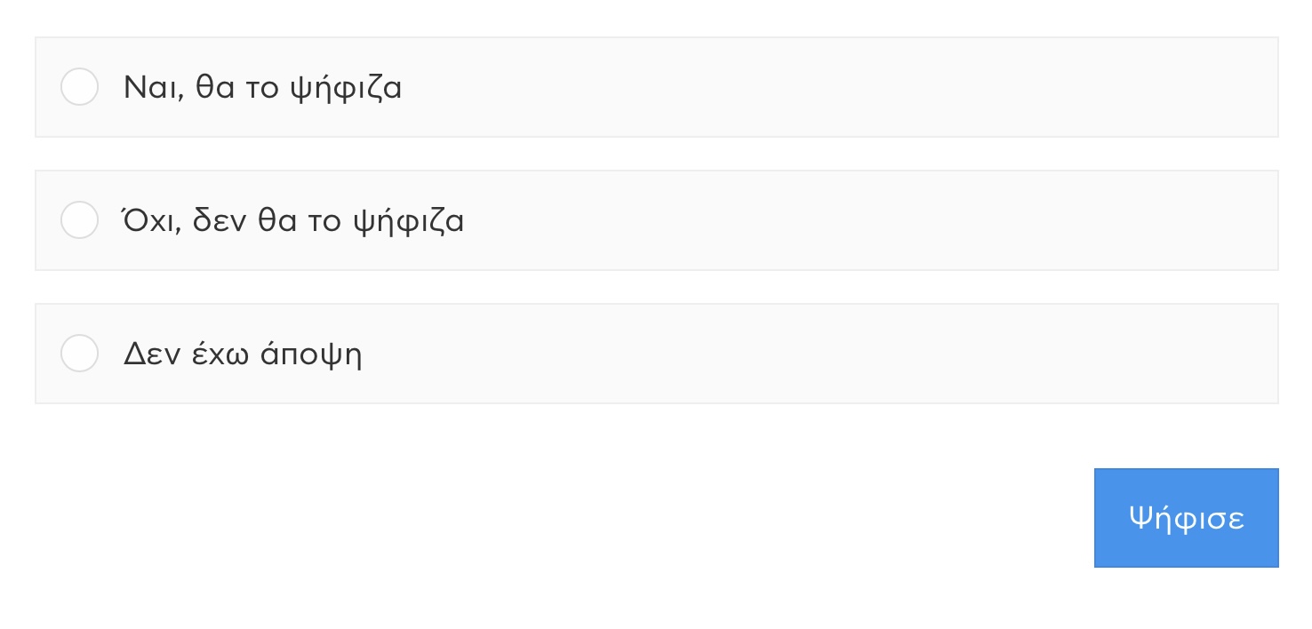Tick the empty circle in the top option

79,87
